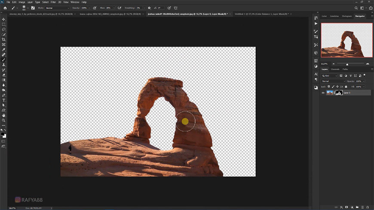Select the Hand tool
Image resolution: width=374 pixels, height=210 pixels.
(x=3, y=115)
